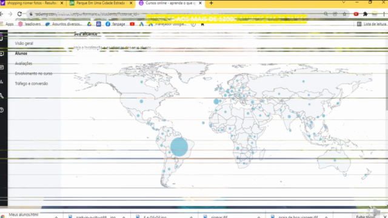Image resolution: width=388 pixels, height=218 pixels.
Task: Click the Portugal bubble on the map
Action: (x=216, y=101)
